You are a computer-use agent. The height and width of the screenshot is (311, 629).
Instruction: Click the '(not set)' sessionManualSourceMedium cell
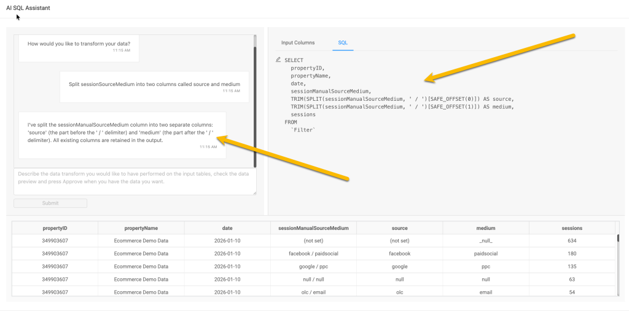coord(314,241)
